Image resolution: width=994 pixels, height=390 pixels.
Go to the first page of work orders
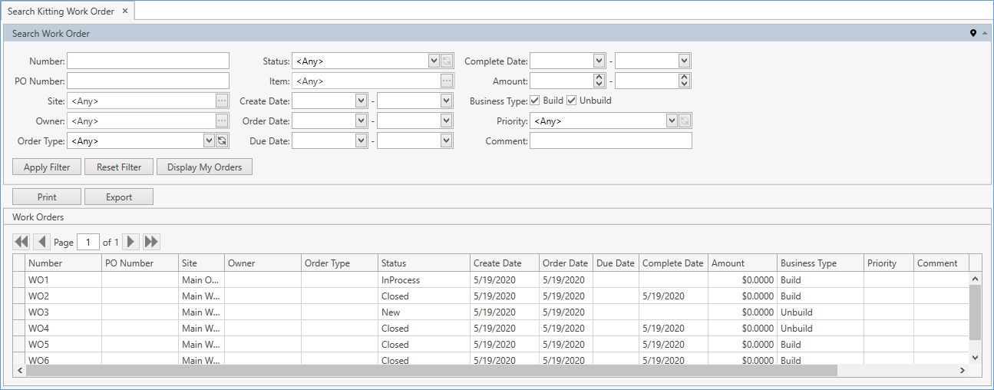(21, 242)
